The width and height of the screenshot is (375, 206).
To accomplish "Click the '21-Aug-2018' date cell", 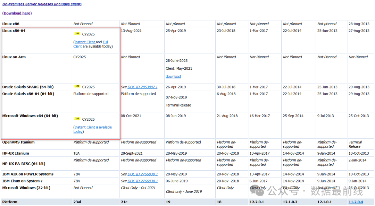I will [227, 116].
